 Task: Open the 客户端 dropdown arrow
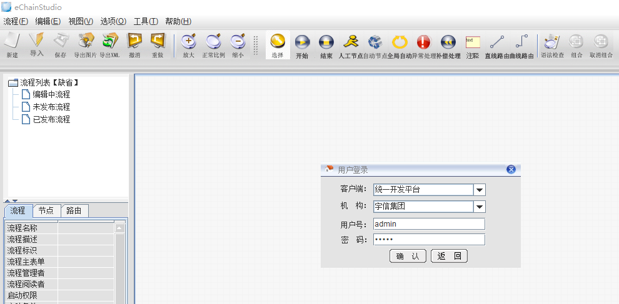(480, 190)
